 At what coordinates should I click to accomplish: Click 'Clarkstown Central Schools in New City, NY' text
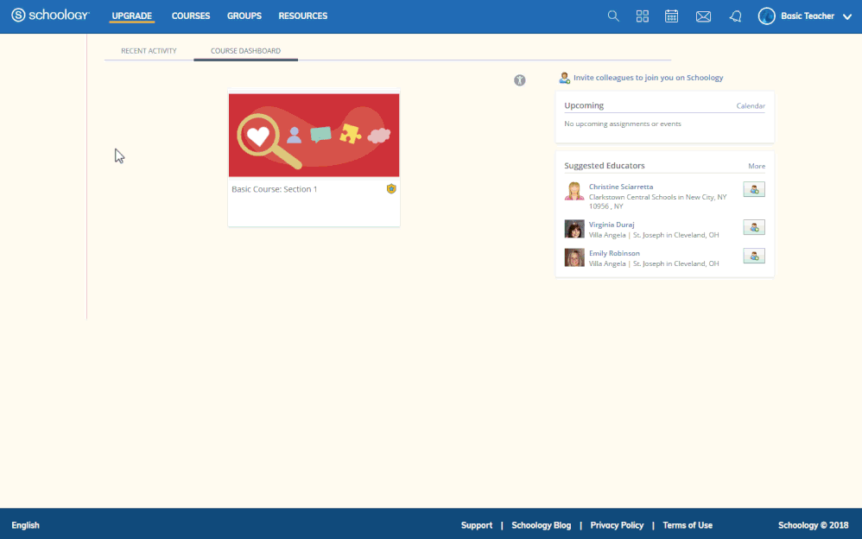(x=657, y=197)
